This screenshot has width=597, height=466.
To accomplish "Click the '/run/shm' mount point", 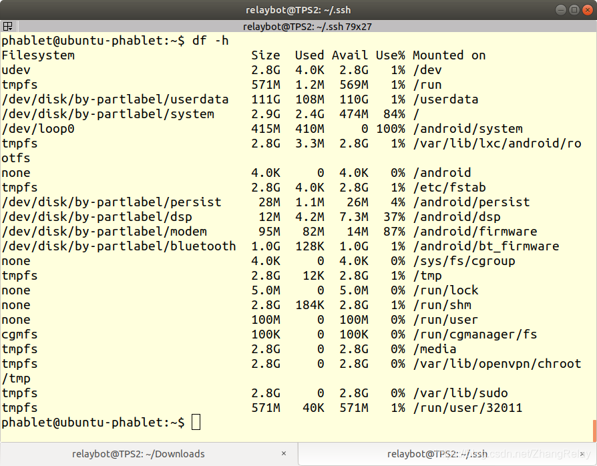I will click(x=442, y=305).
